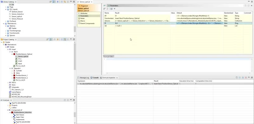Expand the ProPanel node in Library Catalog
This screenshot has height=124, width=254.
coord(6,21)
